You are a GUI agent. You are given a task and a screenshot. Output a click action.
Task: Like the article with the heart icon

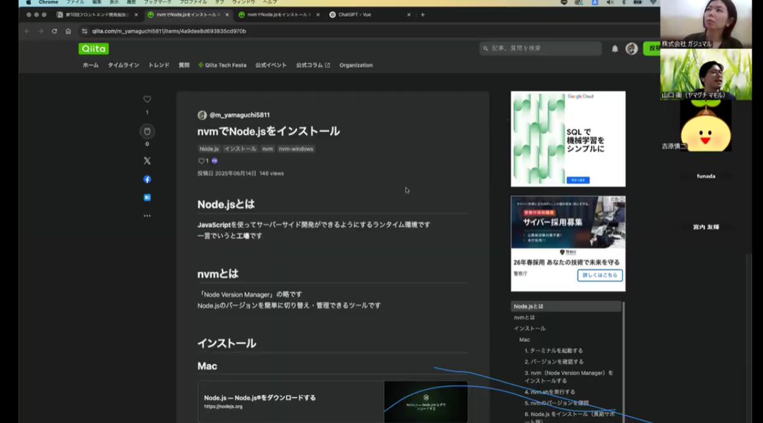pos(147,99)
